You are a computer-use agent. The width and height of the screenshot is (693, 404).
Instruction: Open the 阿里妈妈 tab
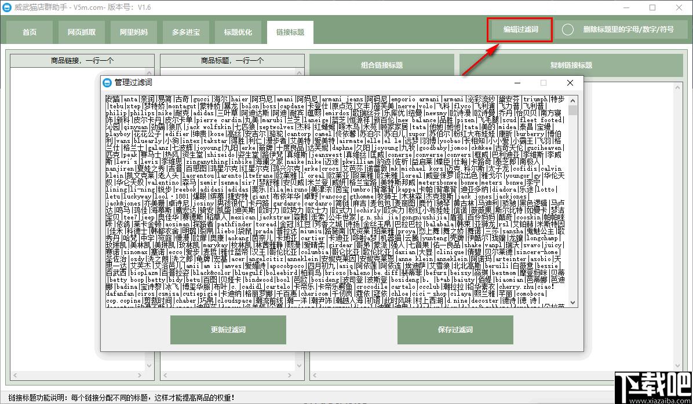pyautogui.click(x=133, y=32)
